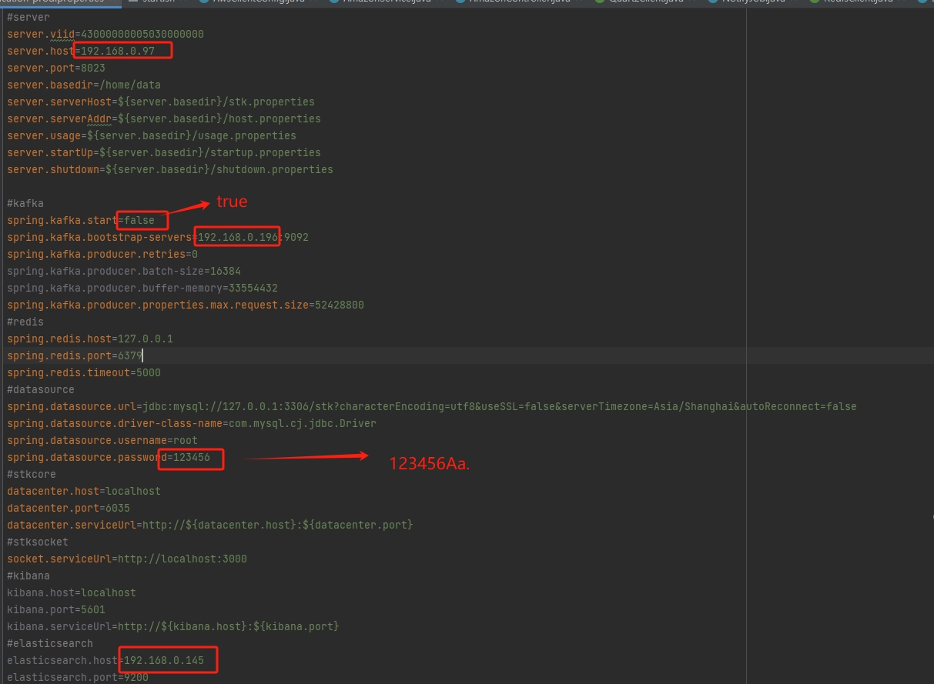Click the server.shutdown property line
Screen dimensions: 934x684
[x=170, y=169]
